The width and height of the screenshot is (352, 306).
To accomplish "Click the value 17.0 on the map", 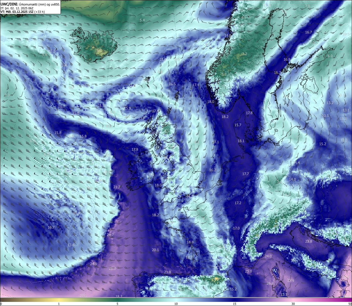I will click(x=236, y=228).
